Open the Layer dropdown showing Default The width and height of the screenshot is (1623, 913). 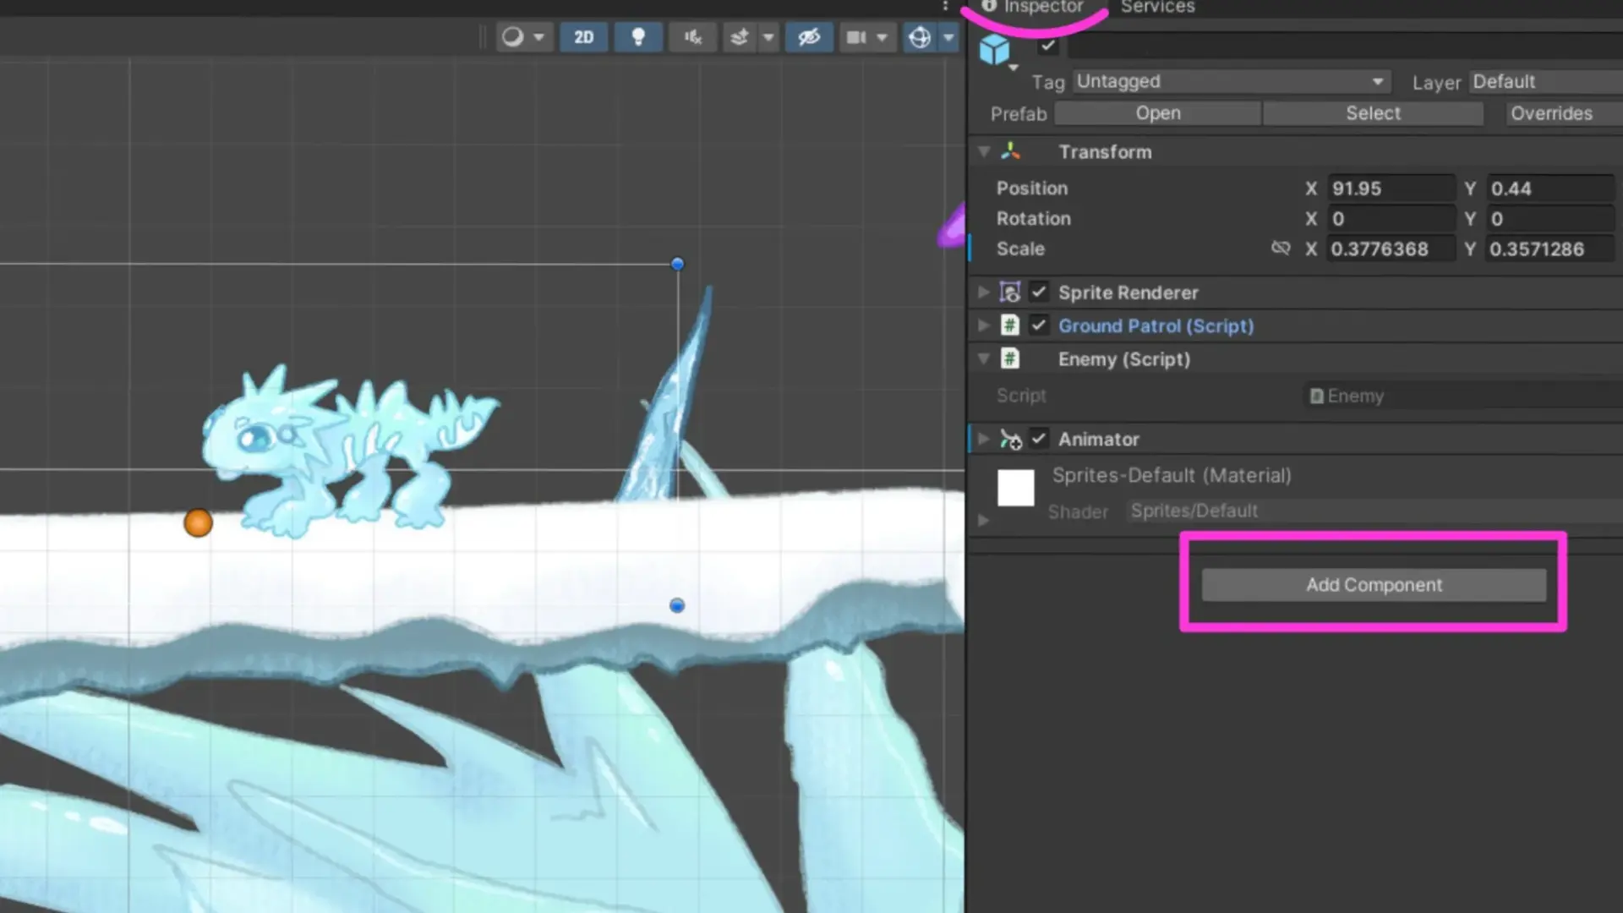click(1545, 81)
